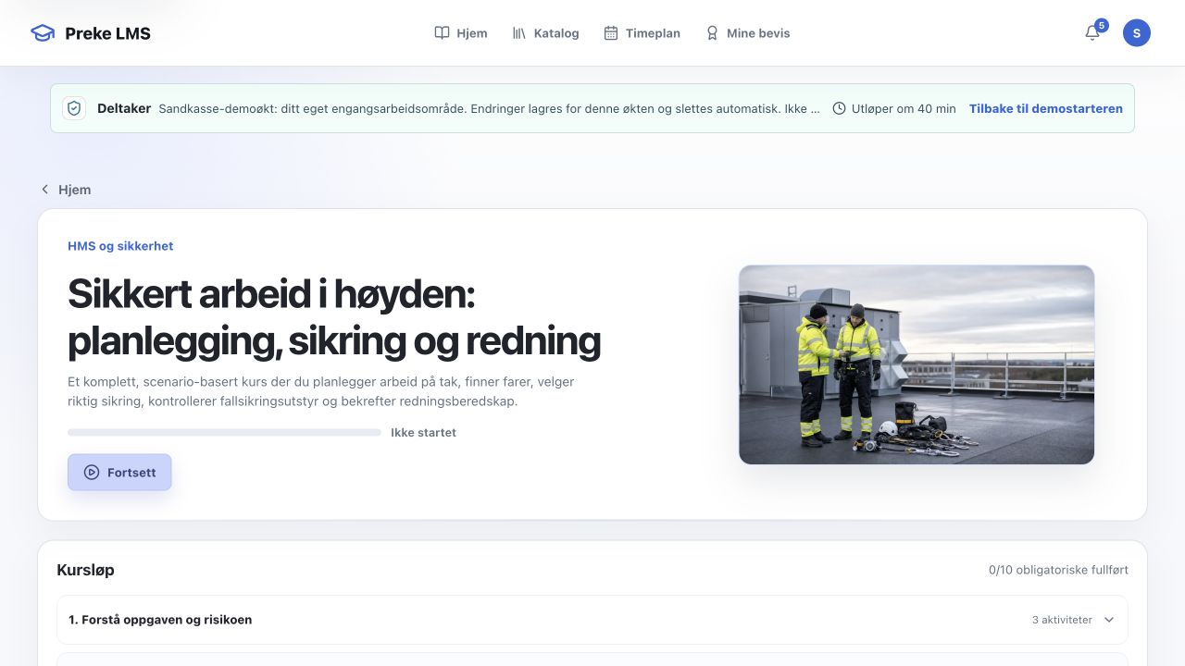Open notifications bell icon
This screenshot has width=1185, height=666.
tap(1092, 33)
